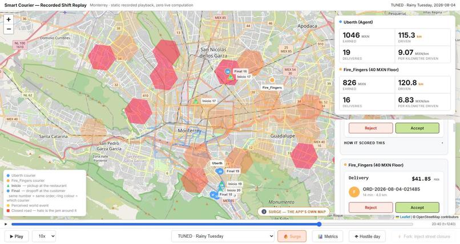Viewport: 460px width, 244px height.
Task: Click the Santa Catarina label on map
Action: point(53,136)
